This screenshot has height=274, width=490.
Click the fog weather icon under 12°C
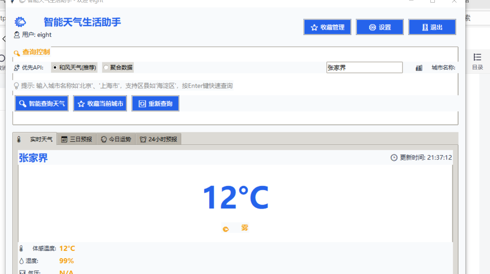pyautogui.click(x=226, y=228)
